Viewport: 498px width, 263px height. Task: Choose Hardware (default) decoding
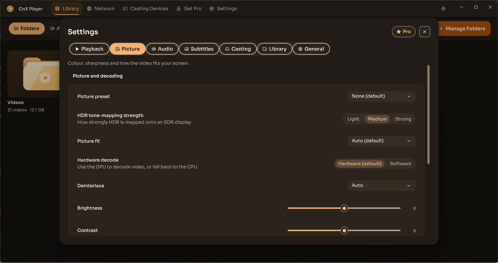(360, 164)
